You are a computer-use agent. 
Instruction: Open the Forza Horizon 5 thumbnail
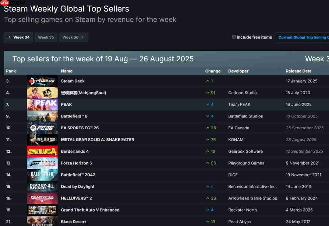point(42,163)
